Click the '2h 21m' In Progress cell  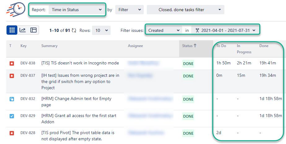point(244,63)
